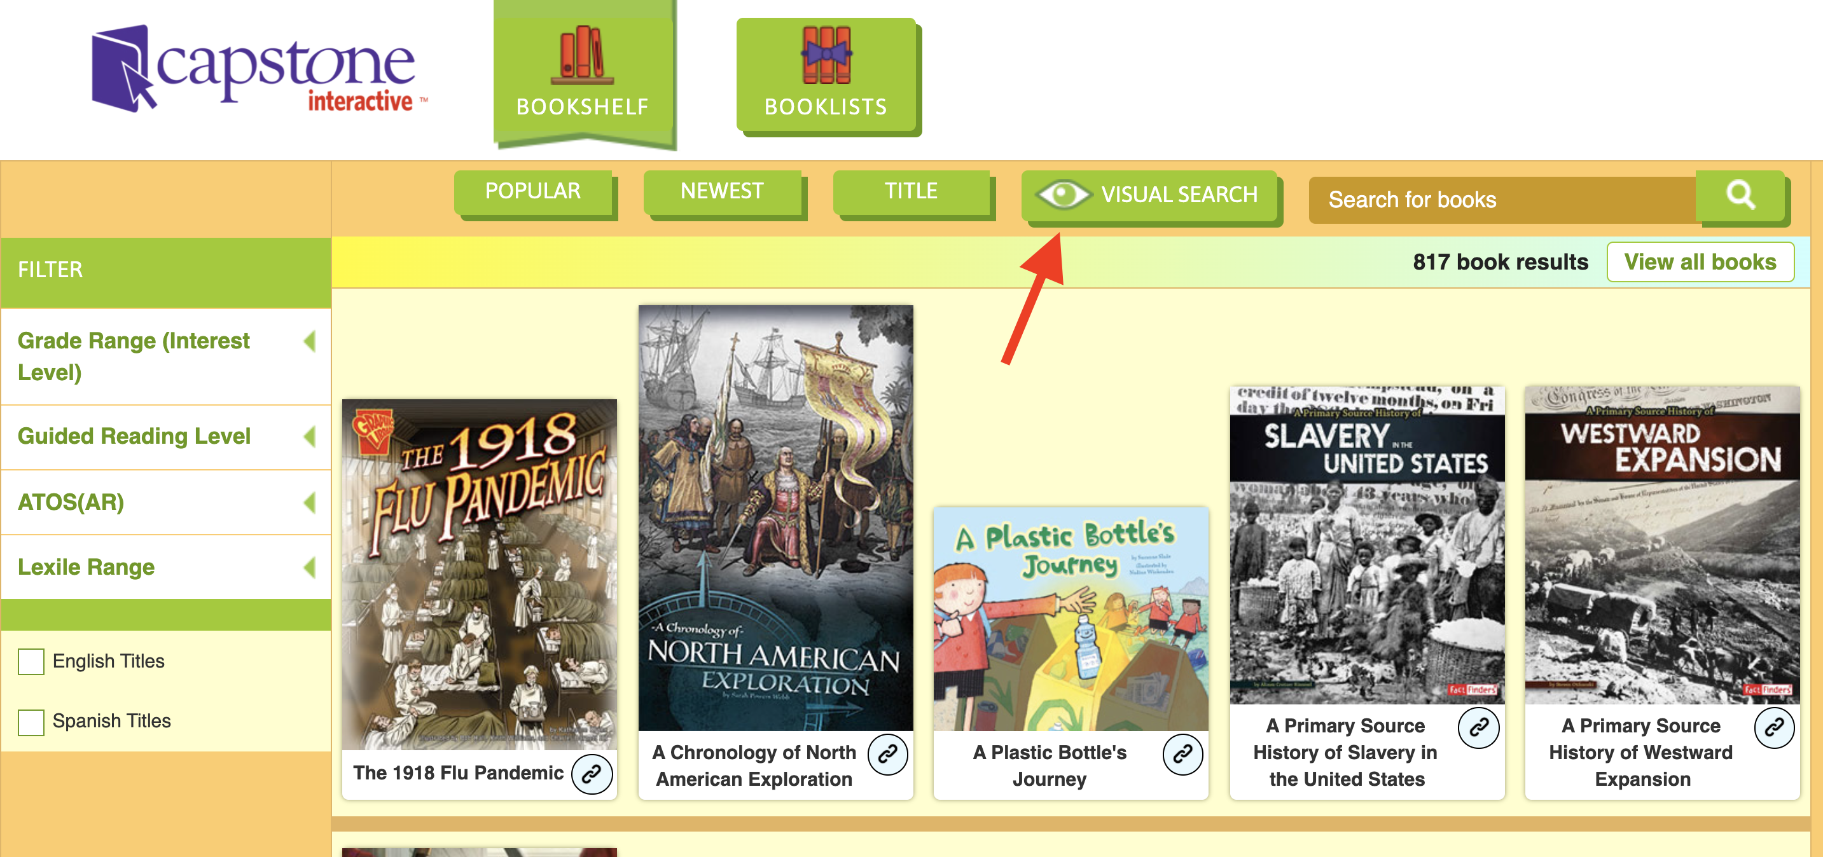
Task: Expand the Grade Range (Interest Level) filter
Action: coord(166,357)
